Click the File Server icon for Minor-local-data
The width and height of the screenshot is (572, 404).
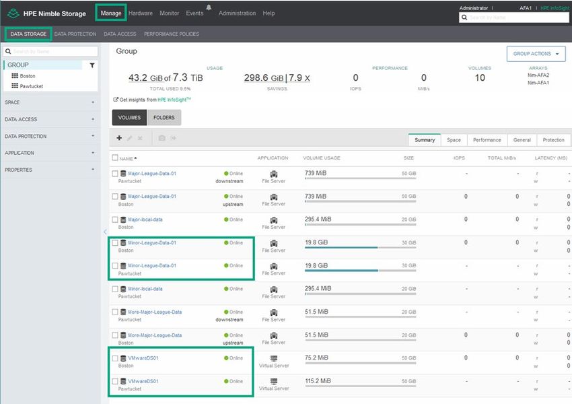pyautogui.click(x=274, y=290)
